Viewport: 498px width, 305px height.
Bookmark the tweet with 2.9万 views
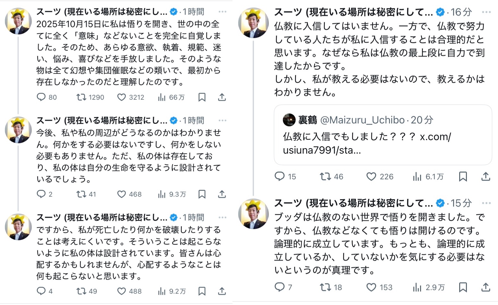[x=463, y=287]
